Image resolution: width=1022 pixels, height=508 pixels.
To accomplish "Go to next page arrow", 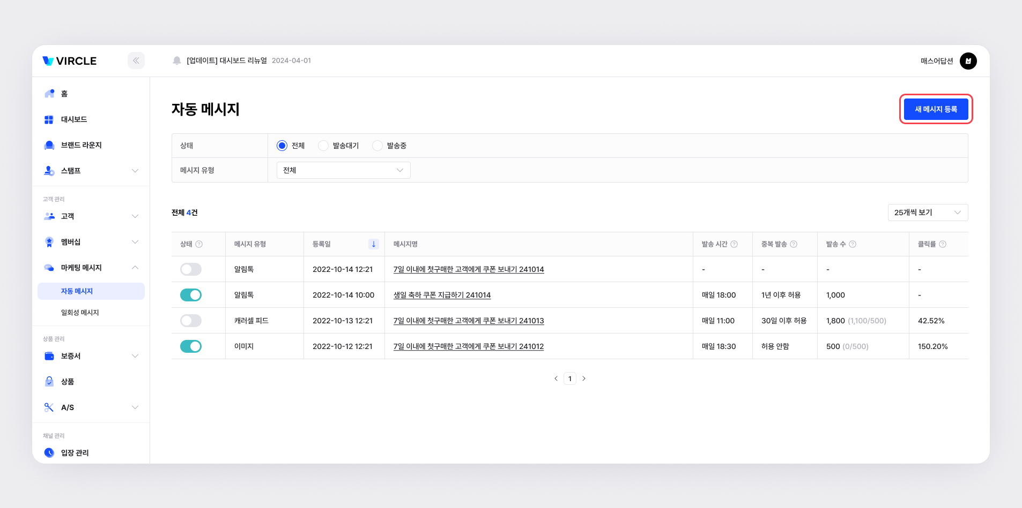I will [584, 378].
